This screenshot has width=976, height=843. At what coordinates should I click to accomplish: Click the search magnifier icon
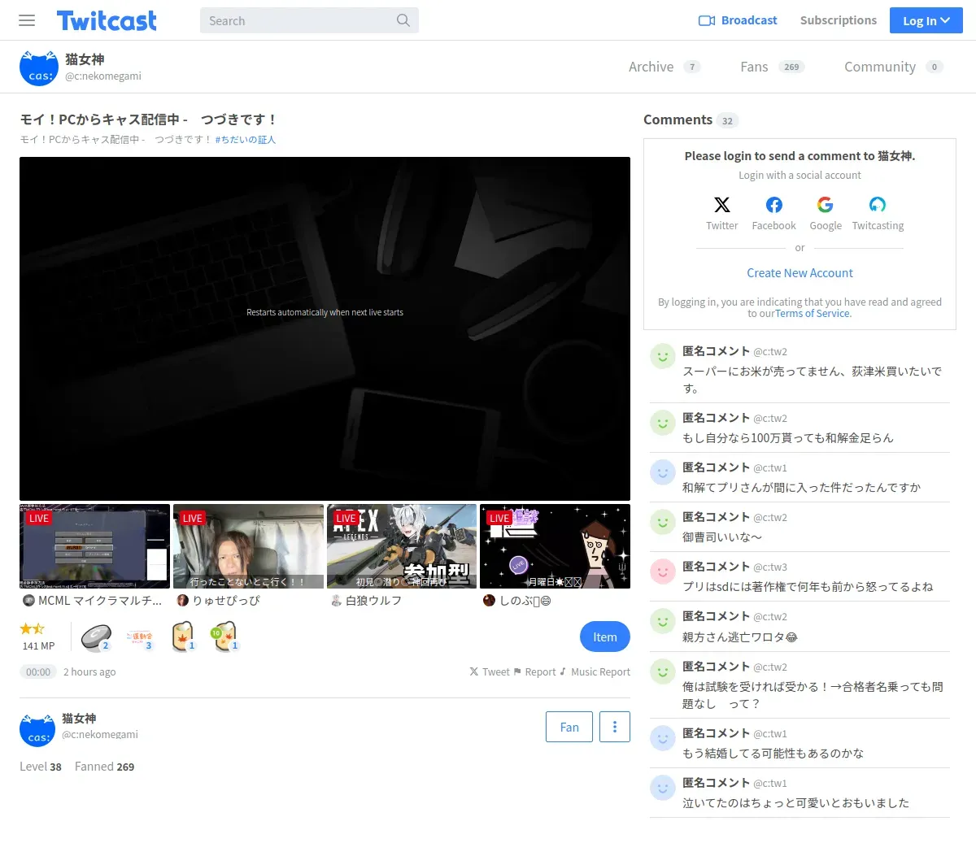(x=403, y=20)
